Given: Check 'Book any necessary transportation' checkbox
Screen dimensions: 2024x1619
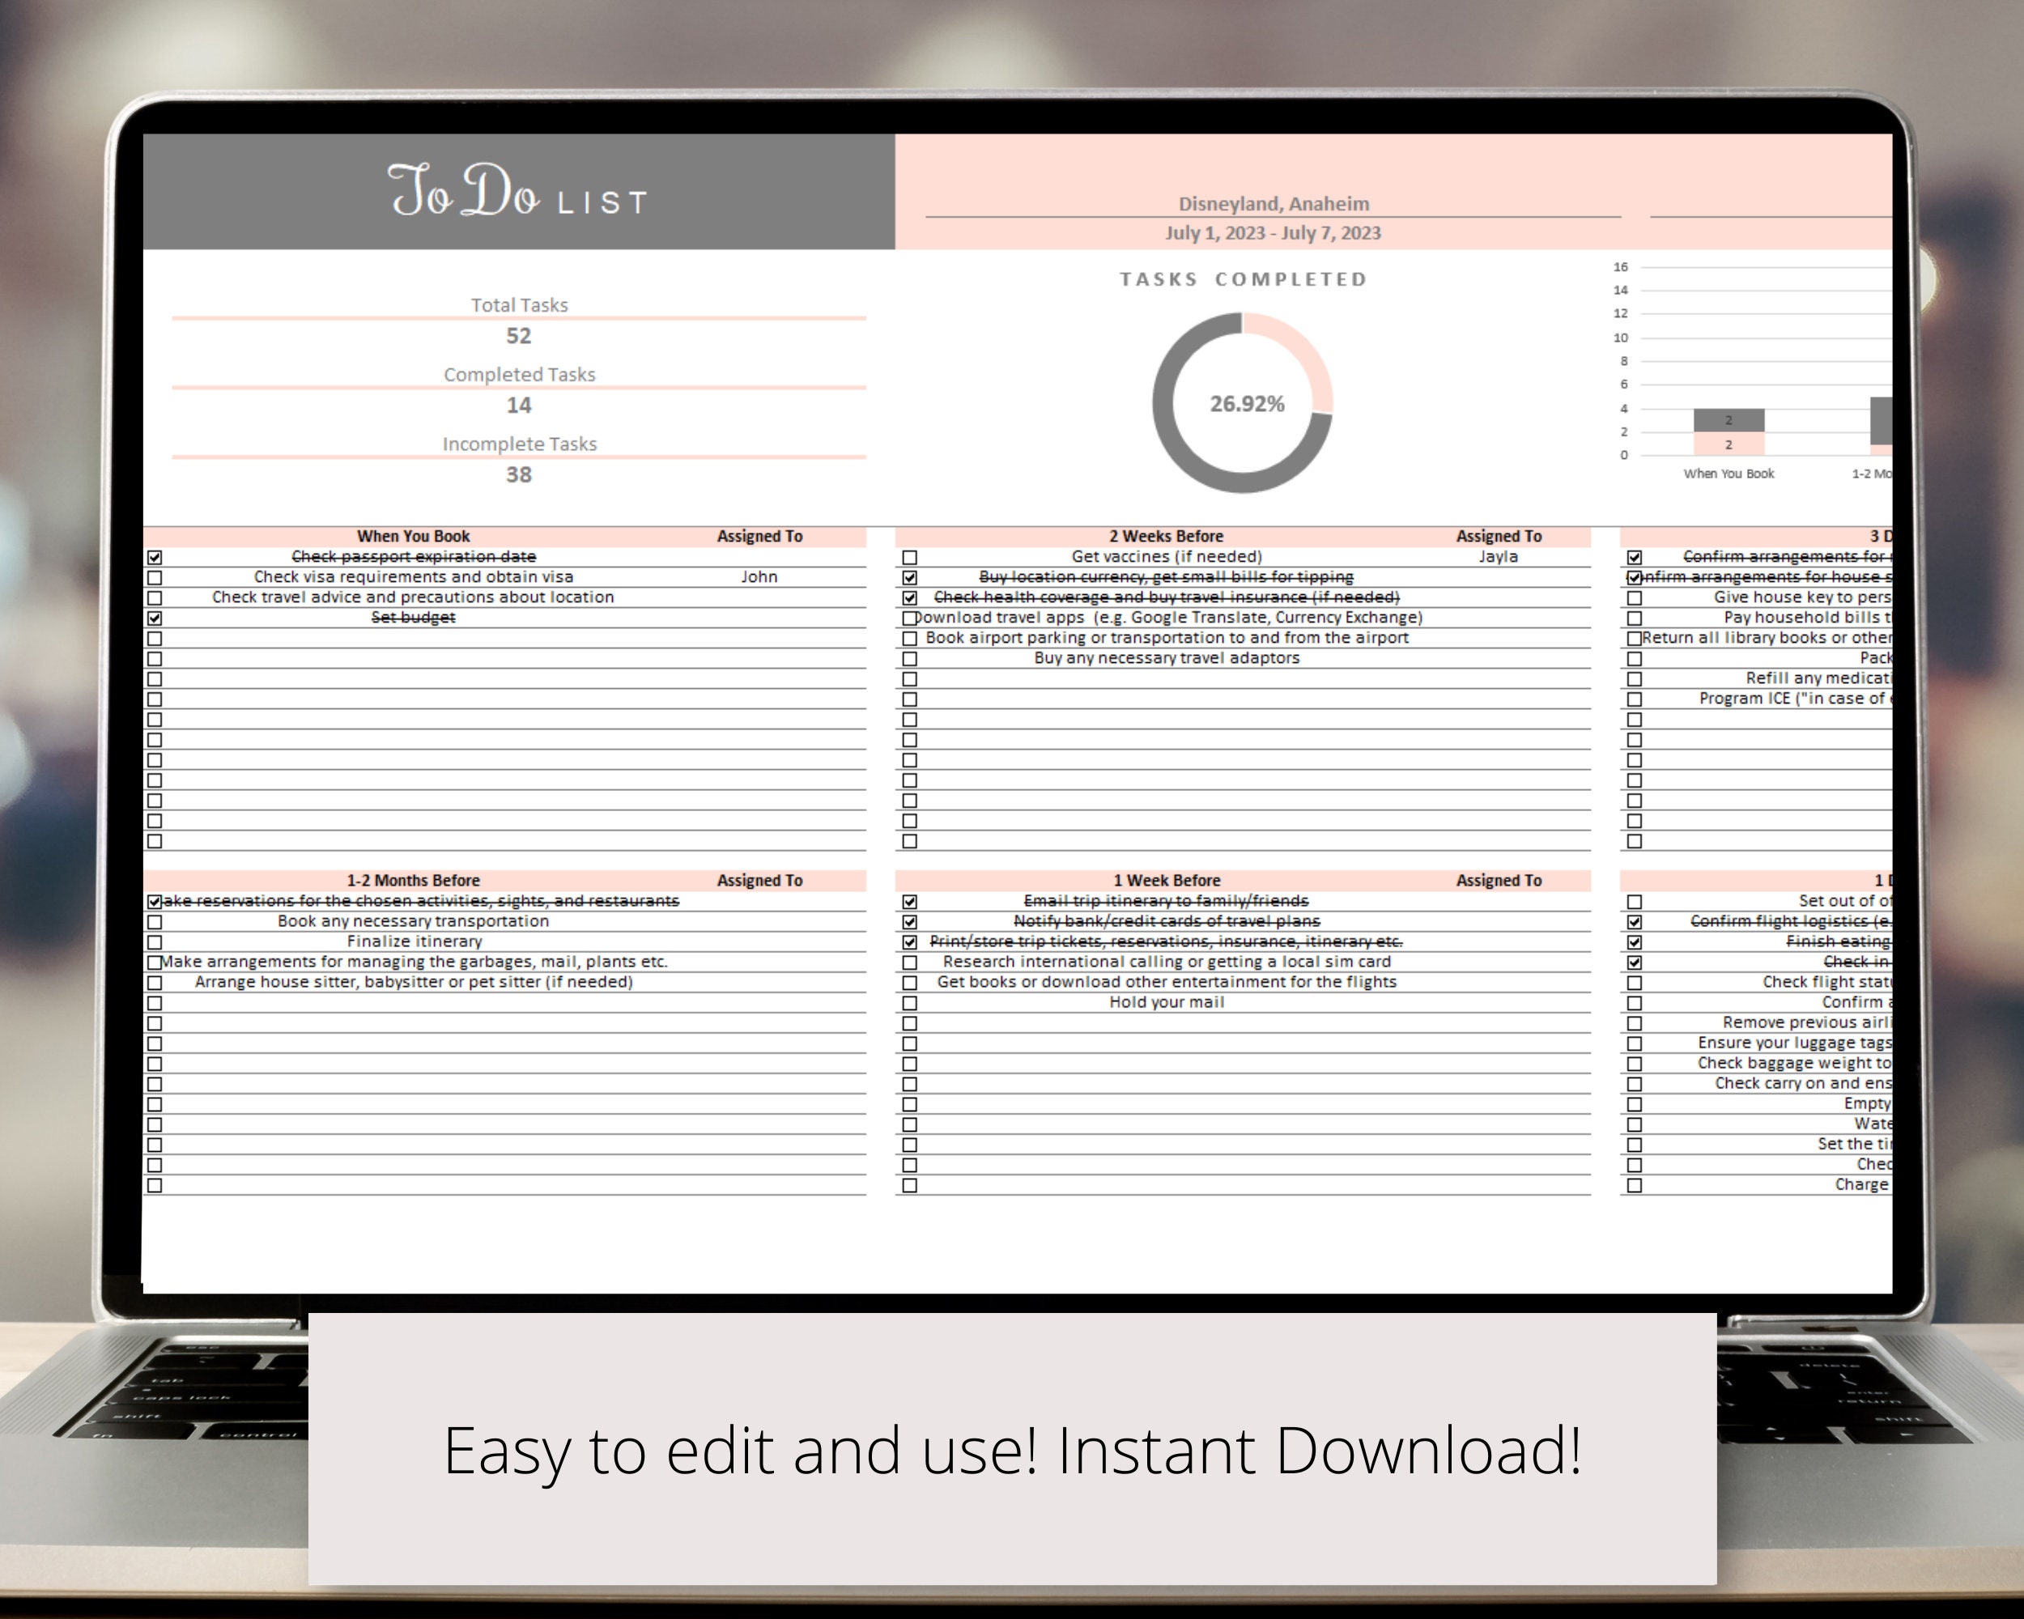Looking at the screenshot, I should 153,920.
